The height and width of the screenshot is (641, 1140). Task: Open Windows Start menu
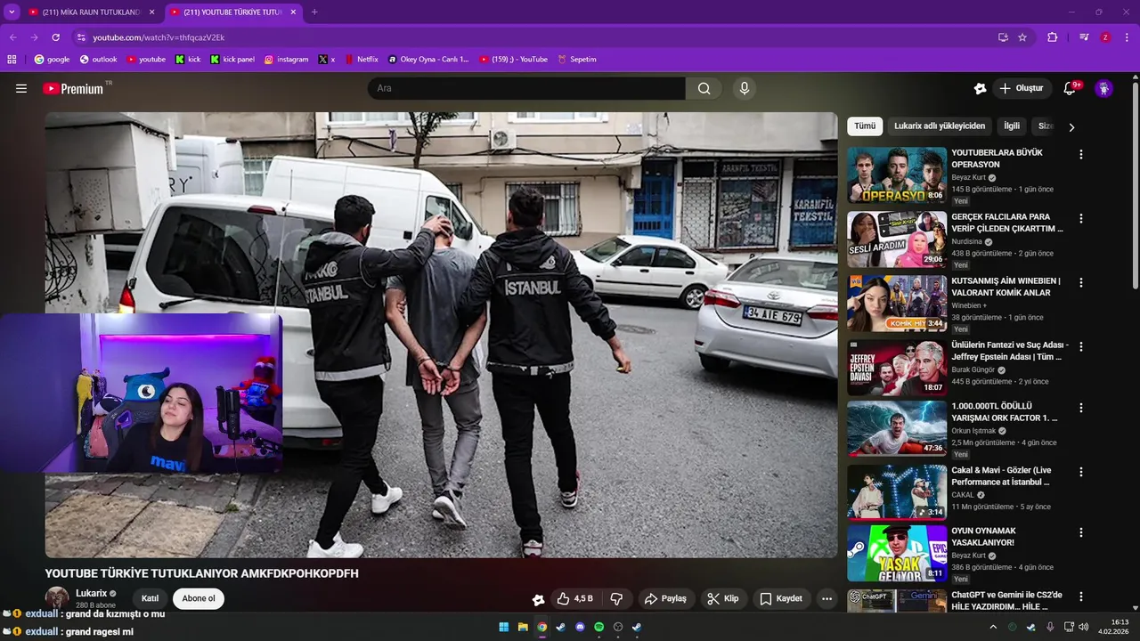(504, 627)
